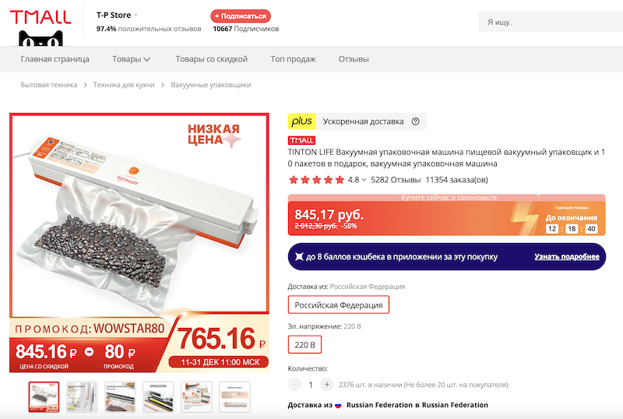Click the five-star rating icons
The width and height of the screenshot is (623, 419).
click(x=316, y=180)
